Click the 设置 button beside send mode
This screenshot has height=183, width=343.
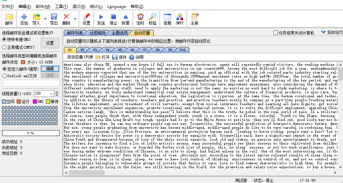click(50, 43)
